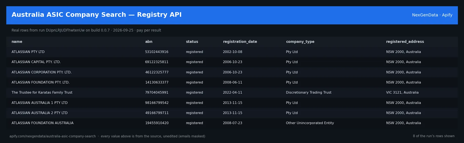This screenshot has height=143, width=464.
Task: Select ATLASSIAN CORPORATION PTY. LTD. cell
Action: coord(42,72)
